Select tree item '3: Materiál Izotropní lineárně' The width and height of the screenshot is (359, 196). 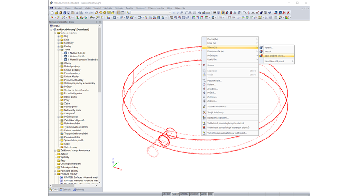(x=82, y=60)
